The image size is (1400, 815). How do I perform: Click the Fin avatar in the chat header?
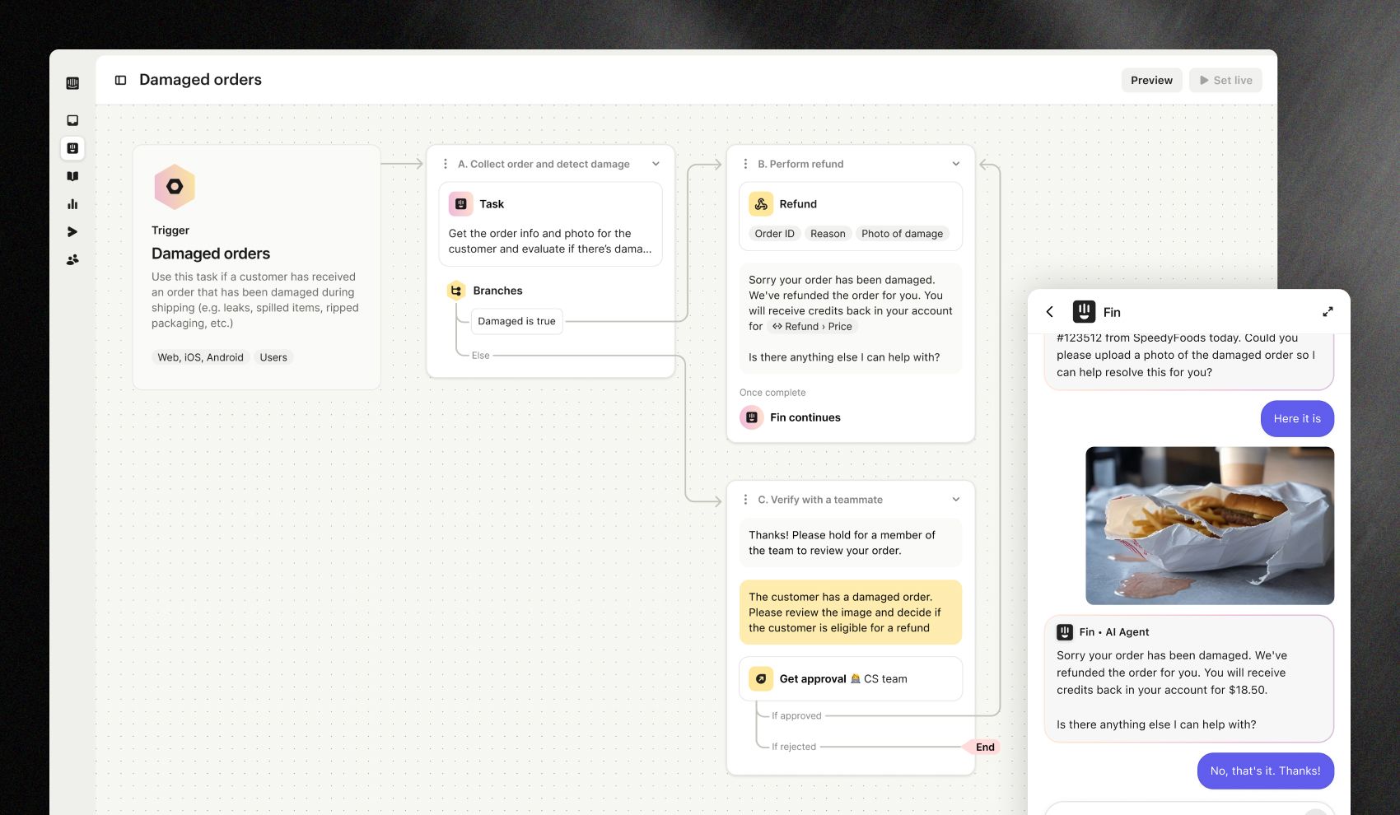[1084, 311]
